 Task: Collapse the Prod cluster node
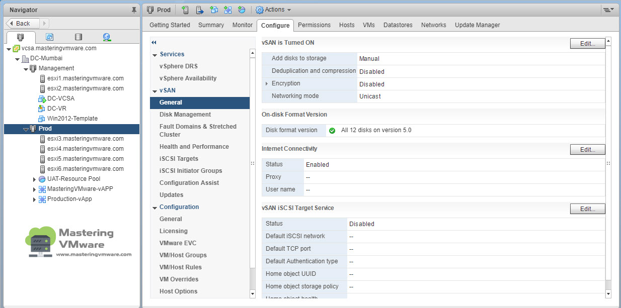click(26, 130)
